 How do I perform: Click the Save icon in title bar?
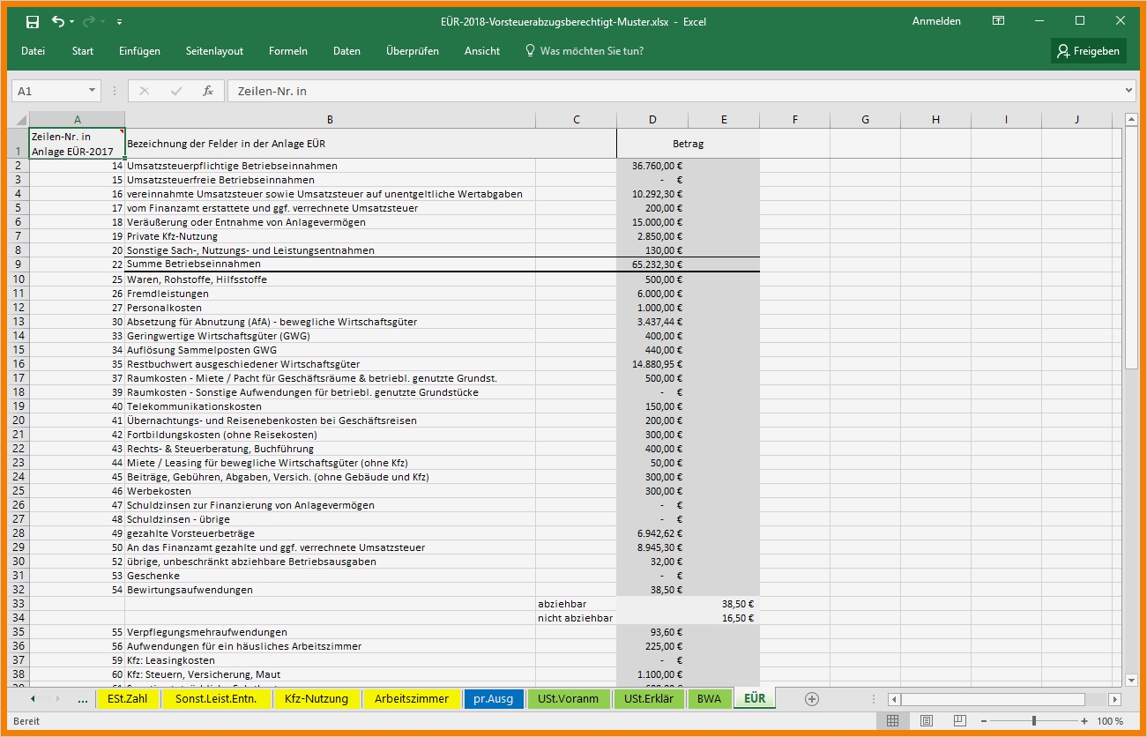click(33, 21)
